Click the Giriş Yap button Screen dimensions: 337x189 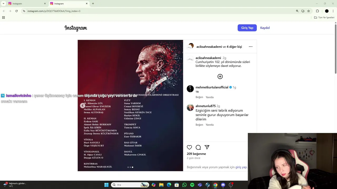pyautogui.click(x=247, y=28)
